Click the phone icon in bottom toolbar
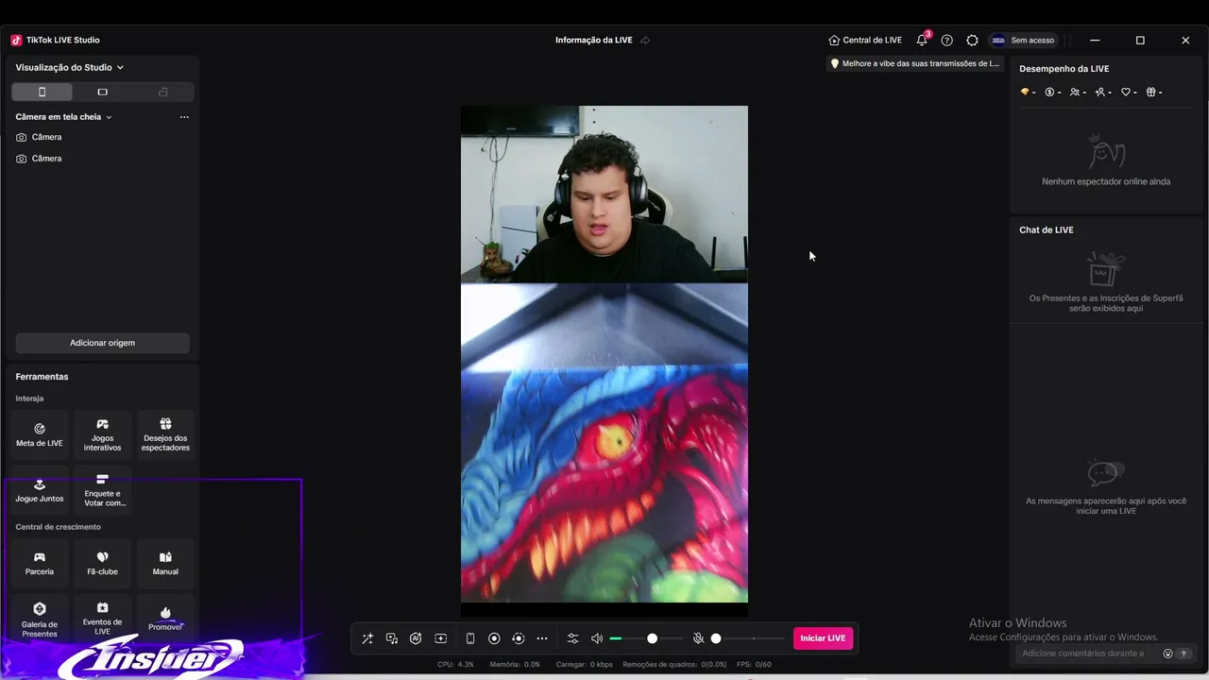Image resolution: width=1209 pixels, height=680 pixels. [x=470, y=638]
